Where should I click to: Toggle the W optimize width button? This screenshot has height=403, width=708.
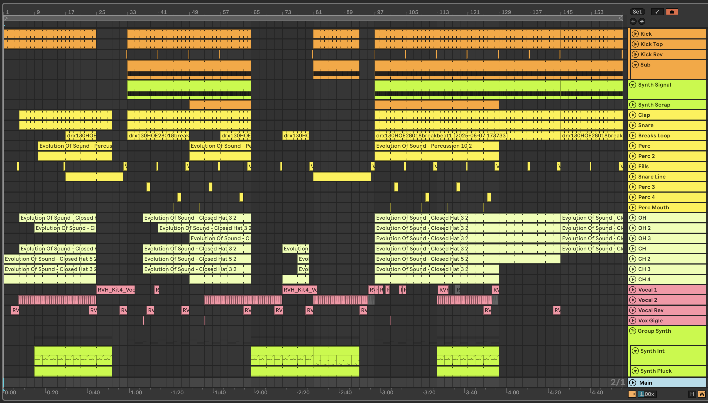coord(702,394)
